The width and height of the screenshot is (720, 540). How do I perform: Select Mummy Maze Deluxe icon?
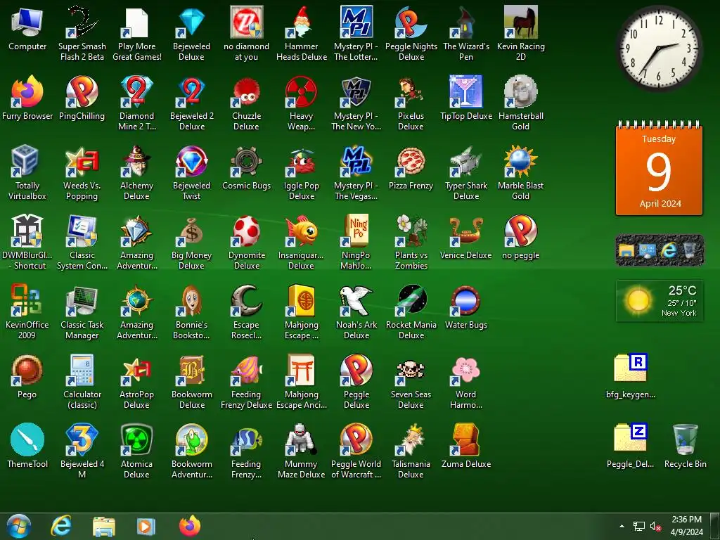coord(301,439)
